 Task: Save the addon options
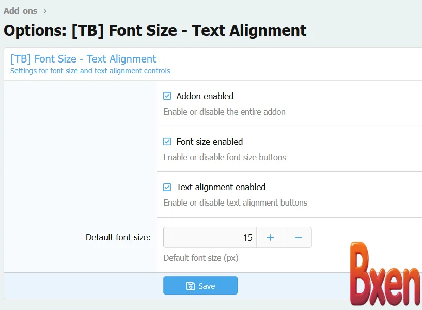(200, 286)
